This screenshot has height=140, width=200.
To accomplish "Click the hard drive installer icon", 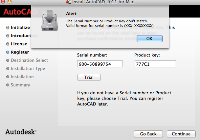I will coord(50,20).
